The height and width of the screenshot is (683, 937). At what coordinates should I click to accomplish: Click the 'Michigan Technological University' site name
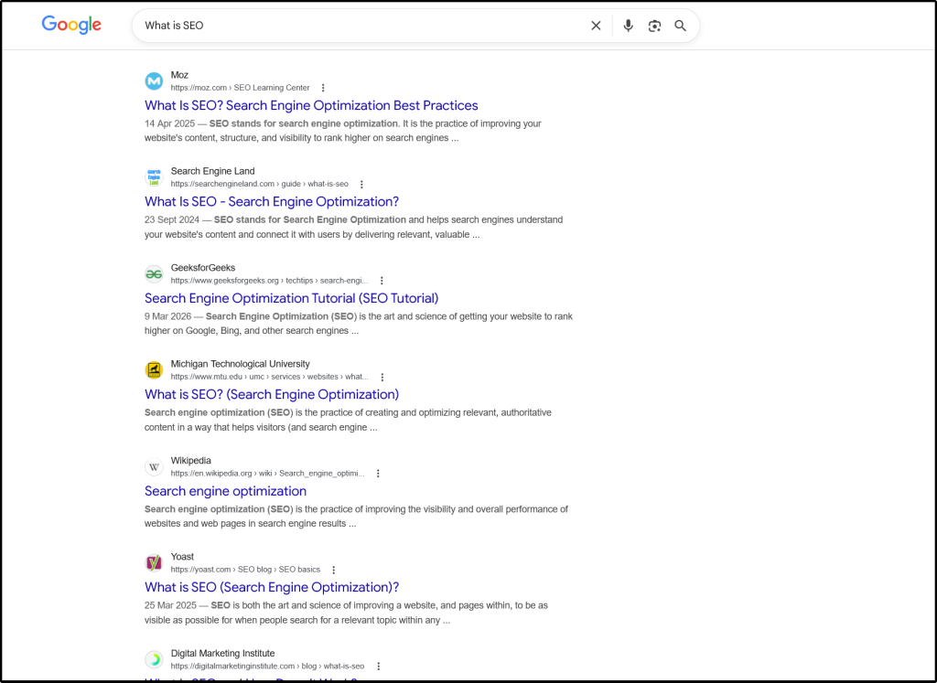tap(241, 364)
